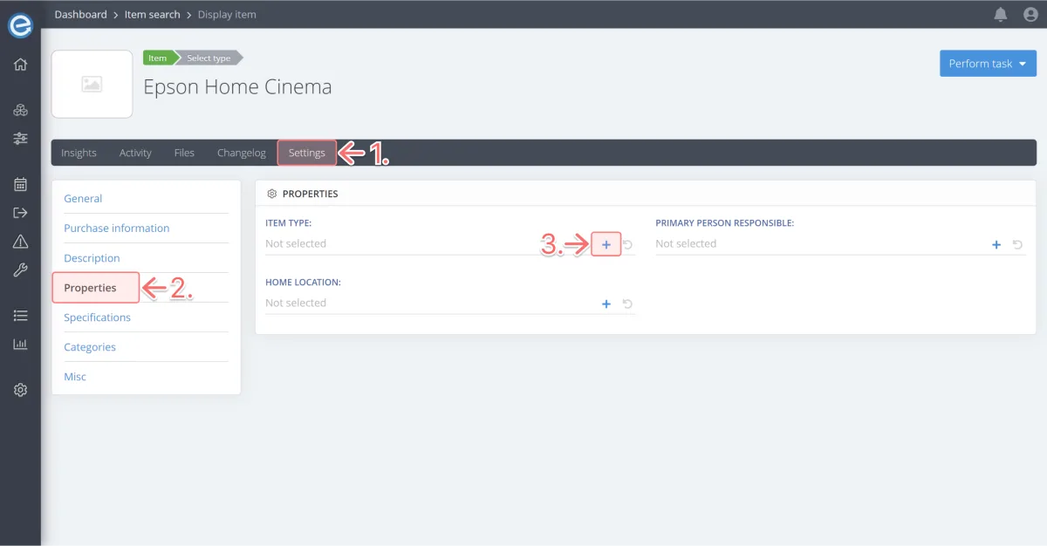Screen dimensions: 1047x546
Task: Click the plus icon for Item Type
Action: pyautogui.click(x=606, y=244)
